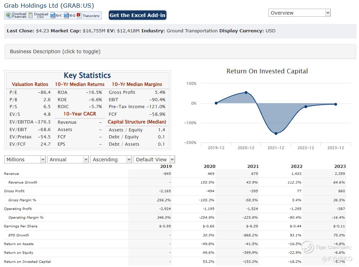Click the 2023 Revenue value 2,359
The width and height of the screenshot is (359, 267).
340,173
